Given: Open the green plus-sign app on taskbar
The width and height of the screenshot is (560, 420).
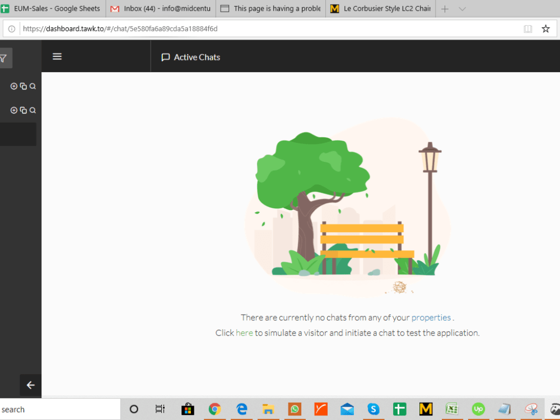Looking at the screenshot, I should coord(400,409).
